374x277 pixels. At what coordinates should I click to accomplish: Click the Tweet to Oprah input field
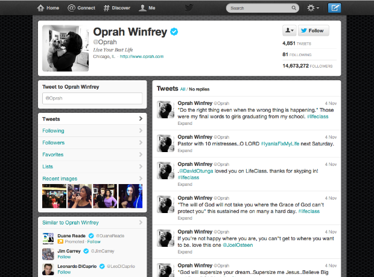coord(92,98)
